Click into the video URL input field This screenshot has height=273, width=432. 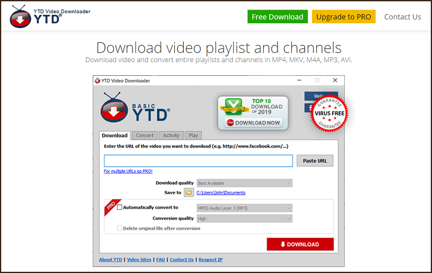[x=198, y=161]
